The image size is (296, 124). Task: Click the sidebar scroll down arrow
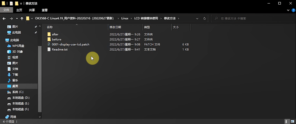(x=40, y=117)
